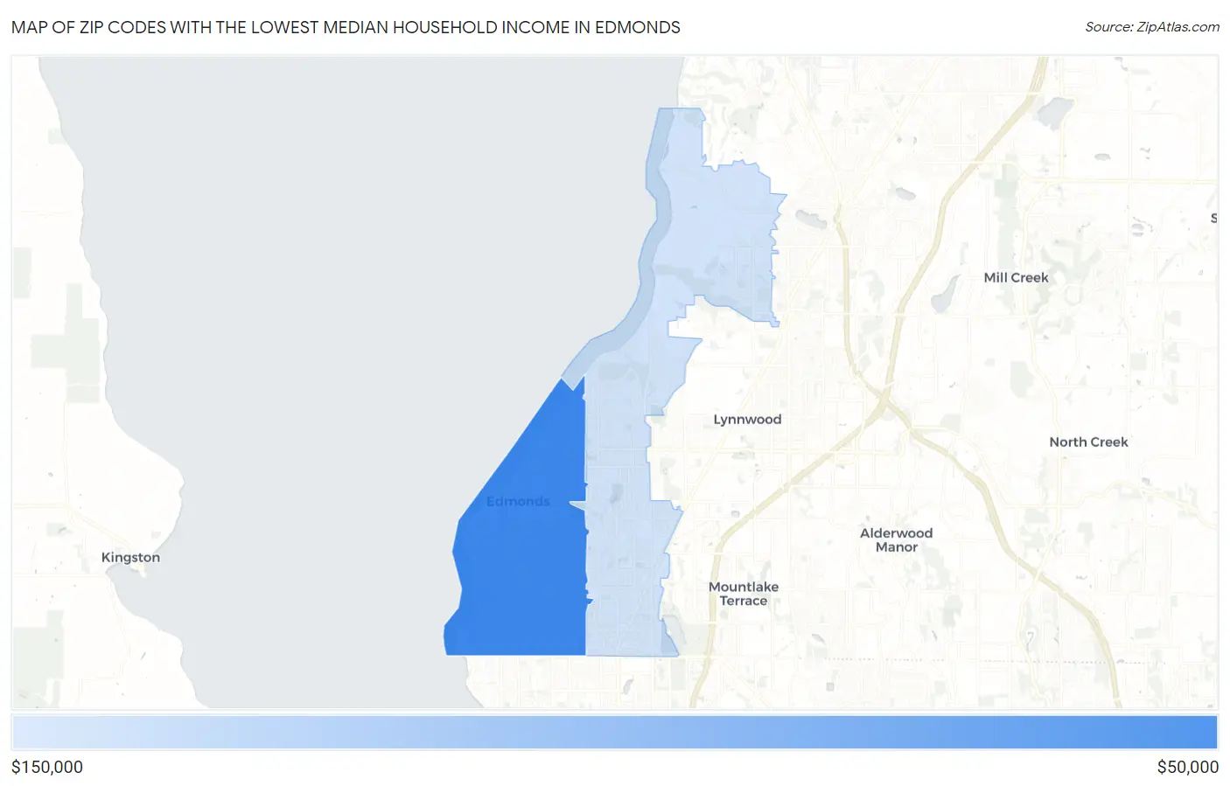
Task: Click the map title heading text
Action: pos(346,27)
